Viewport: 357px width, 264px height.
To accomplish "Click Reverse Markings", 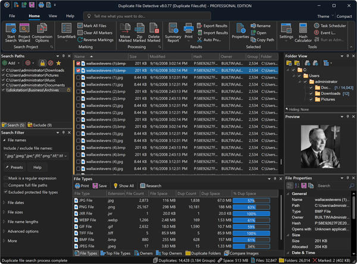I will (95, 40).
